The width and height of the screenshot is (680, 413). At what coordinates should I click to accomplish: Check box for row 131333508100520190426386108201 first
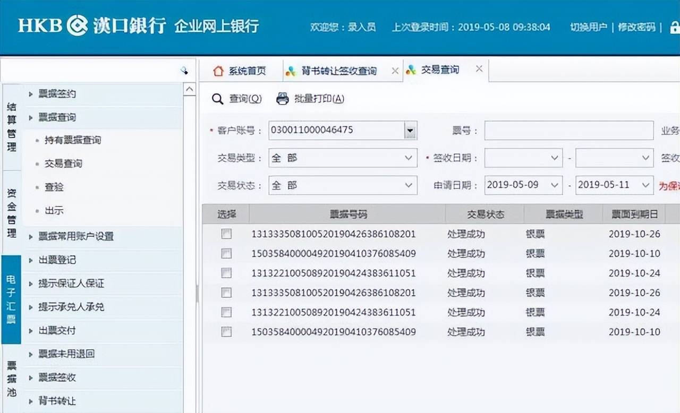click(226, 234)
